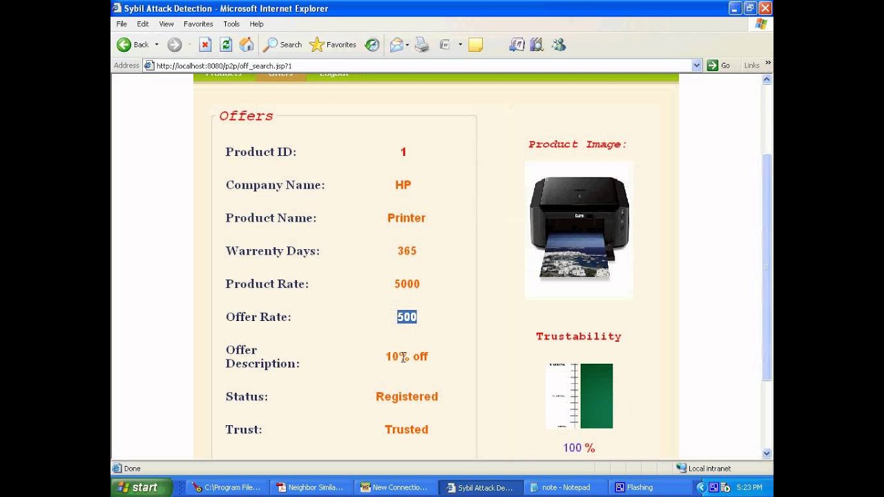Click the page scrollbar down arrow
Image resolution: width=884 pixels, height=497 pixels.
point(767,453)
